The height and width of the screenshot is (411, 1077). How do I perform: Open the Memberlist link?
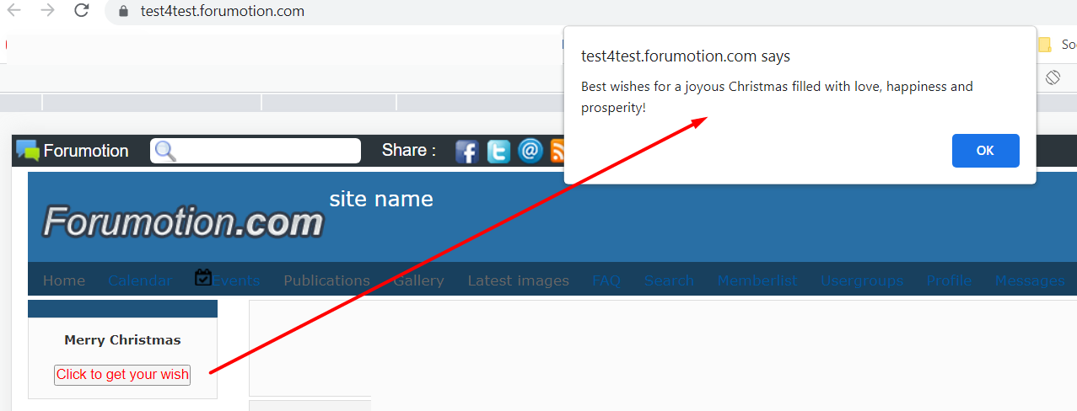(x=757, y=281)
